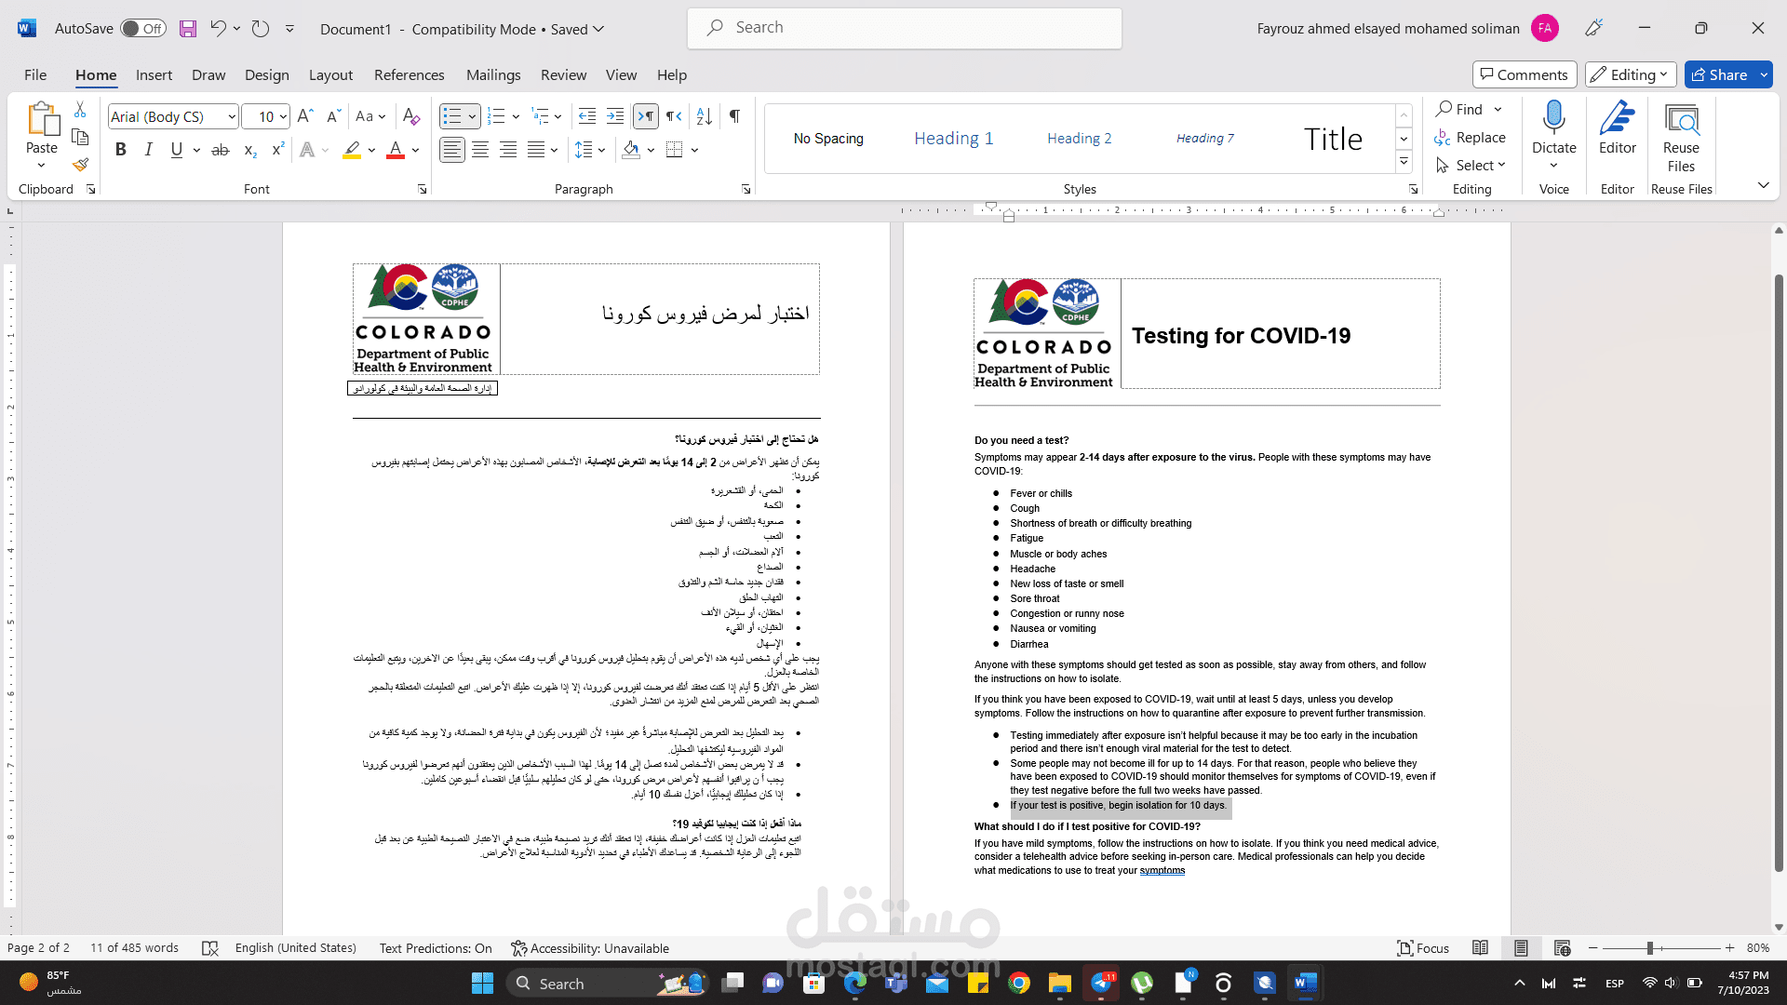Click the Sort paragraph icon

coord(705,116)
